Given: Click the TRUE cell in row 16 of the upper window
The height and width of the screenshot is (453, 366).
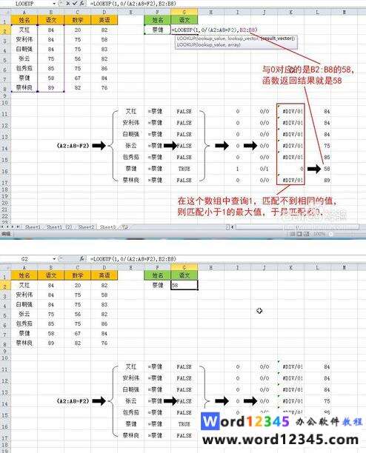Looking at the screenshot, I should click(x=184, y=169).
